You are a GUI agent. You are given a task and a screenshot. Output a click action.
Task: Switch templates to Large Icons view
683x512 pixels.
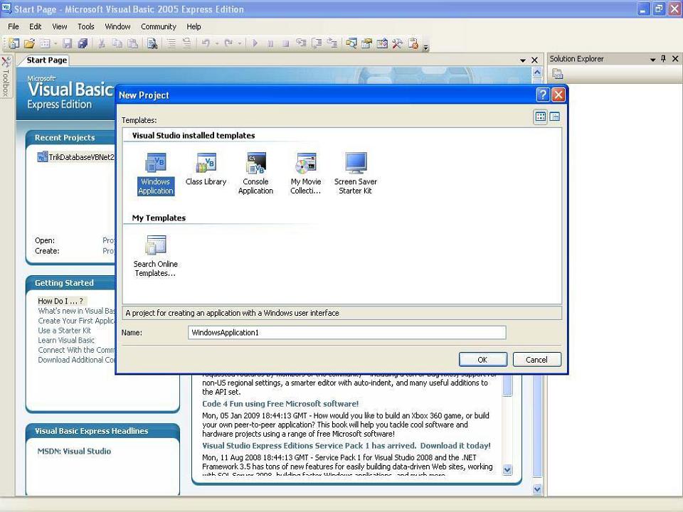click(540, 117)
